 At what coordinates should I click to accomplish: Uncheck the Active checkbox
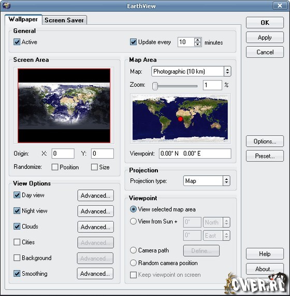point(17,41)
